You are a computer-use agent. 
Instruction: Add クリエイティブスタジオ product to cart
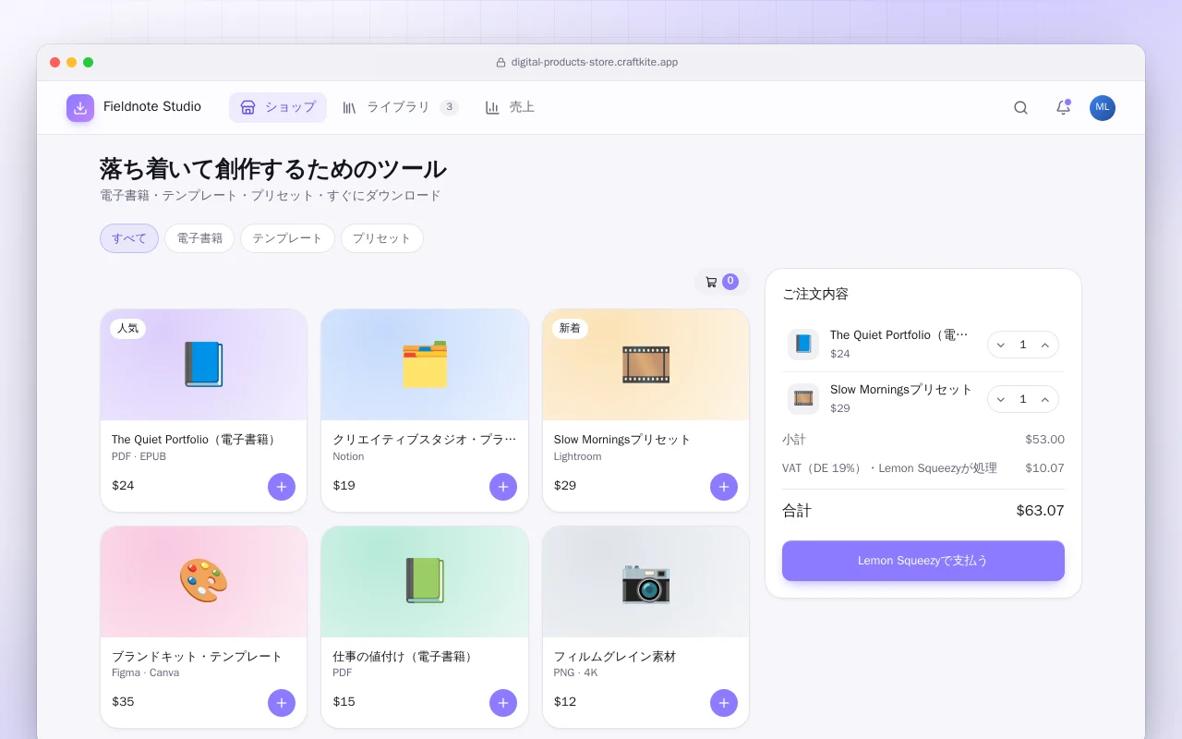(x=503, y=486)
